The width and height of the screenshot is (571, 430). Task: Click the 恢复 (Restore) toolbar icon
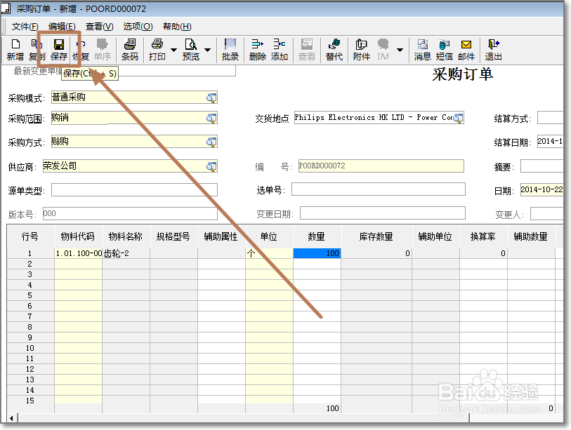coord(81,50)
